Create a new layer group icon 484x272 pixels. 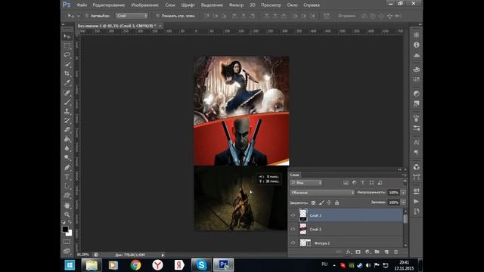pyautogui.click(x=377, y=252)
